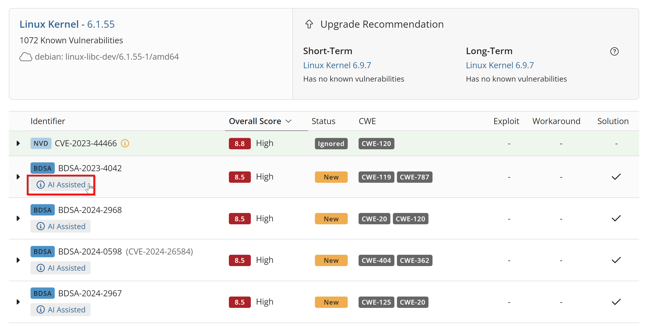Select the CWE column header
Screen dimensions: 648x326
point(367,121)
